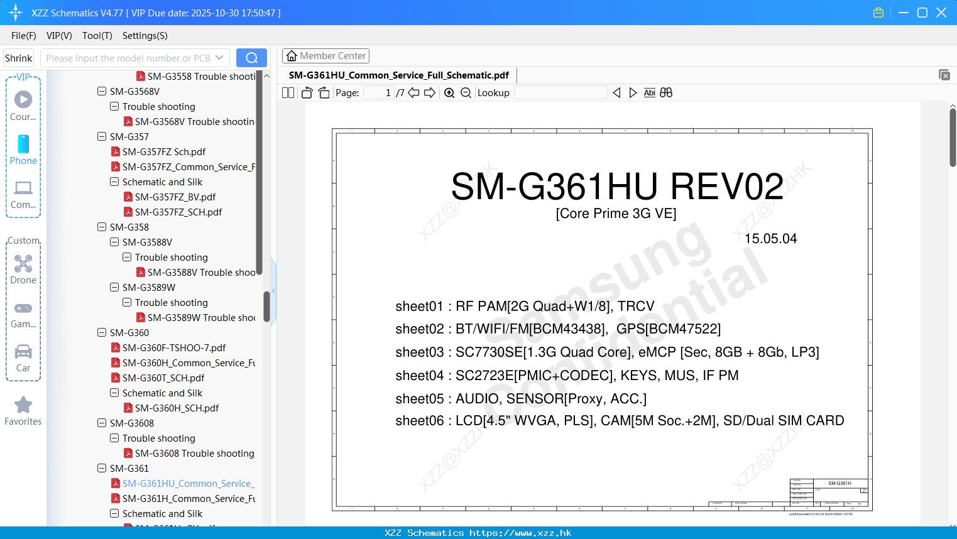Collapse the SM-G358 node
This screenshot has width=957, height=539.
[x=102, y=227]
